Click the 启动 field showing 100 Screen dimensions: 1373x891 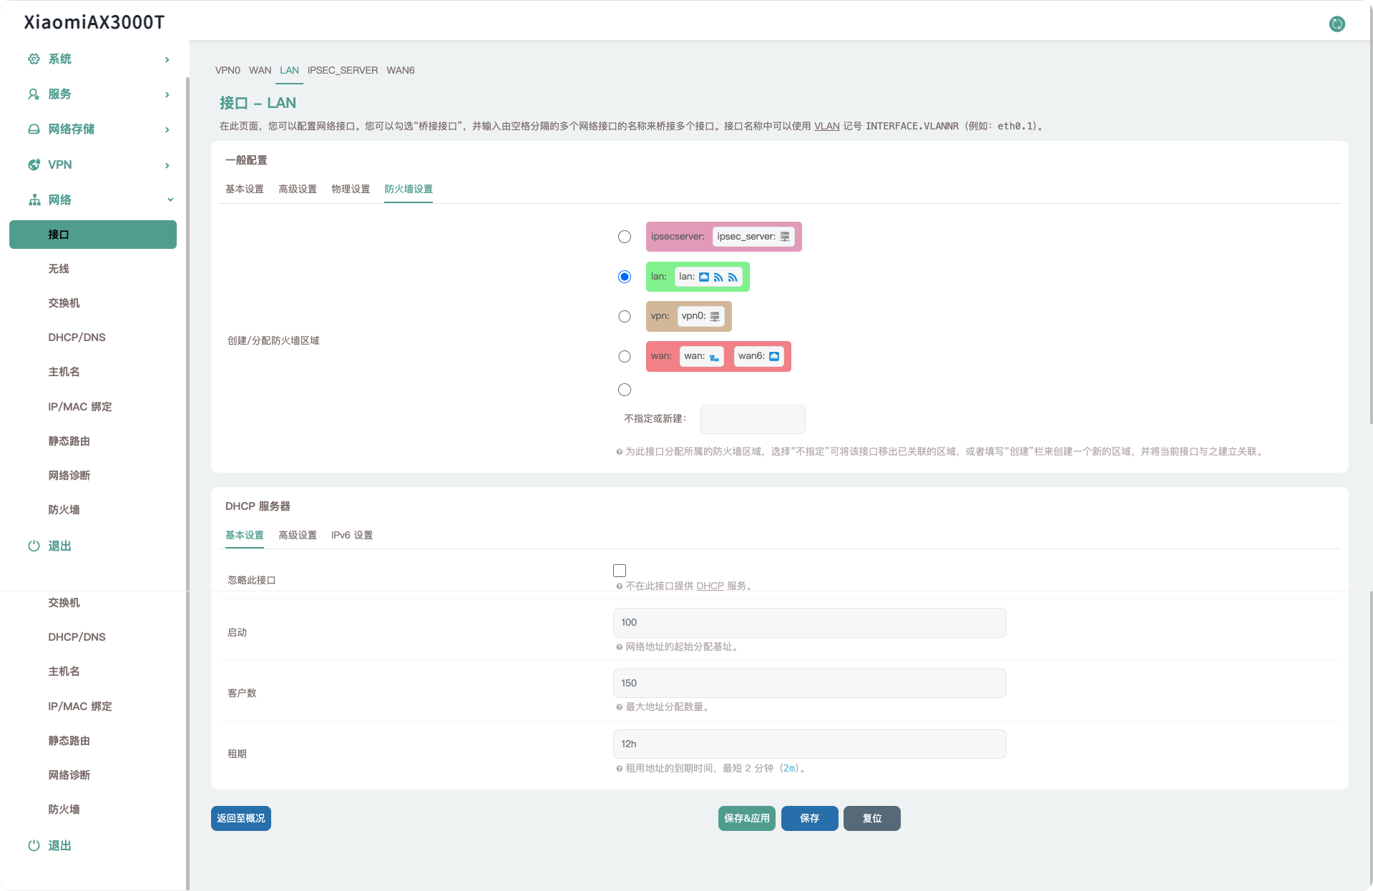coord(810,623)
